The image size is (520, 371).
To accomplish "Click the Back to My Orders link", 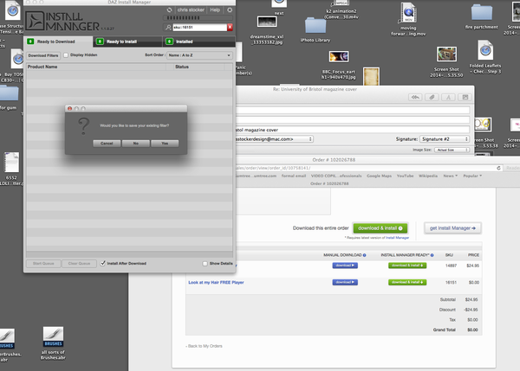I will click(x=204, y=346).
